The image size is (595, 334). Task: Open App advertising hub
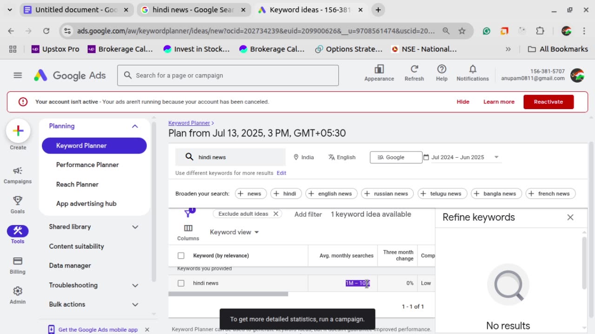coord(86,204)
